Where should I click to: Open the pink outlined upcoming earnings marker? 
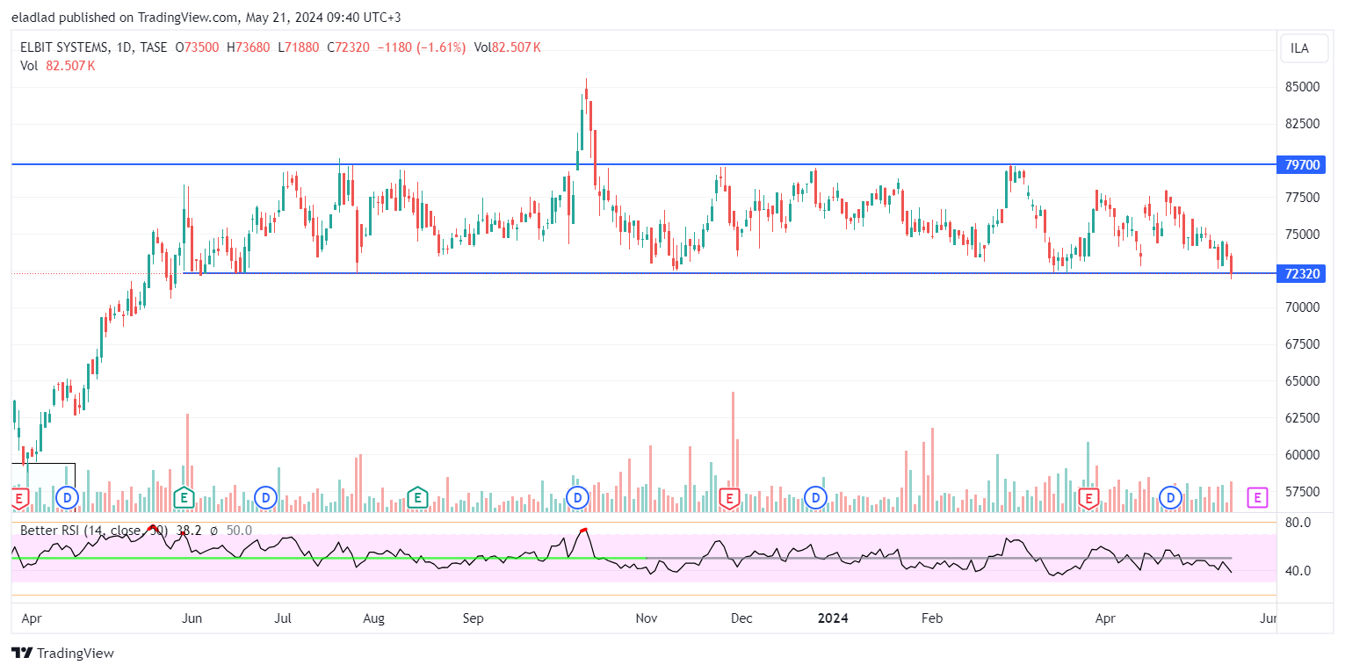pos(1257,498)
